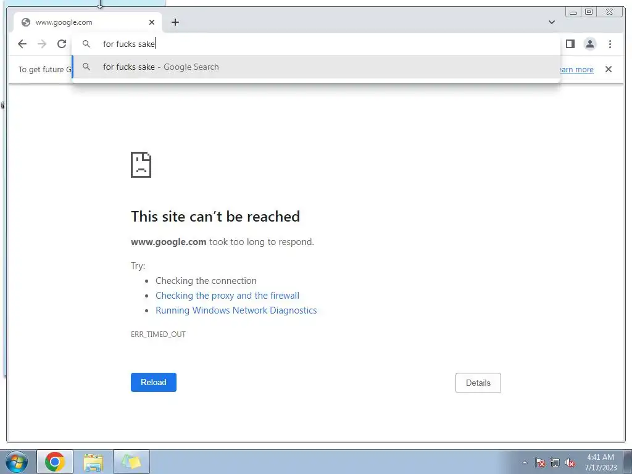Toggle the side panel icon
Screen dimensions: 632x474
click(x=570, y=44)
